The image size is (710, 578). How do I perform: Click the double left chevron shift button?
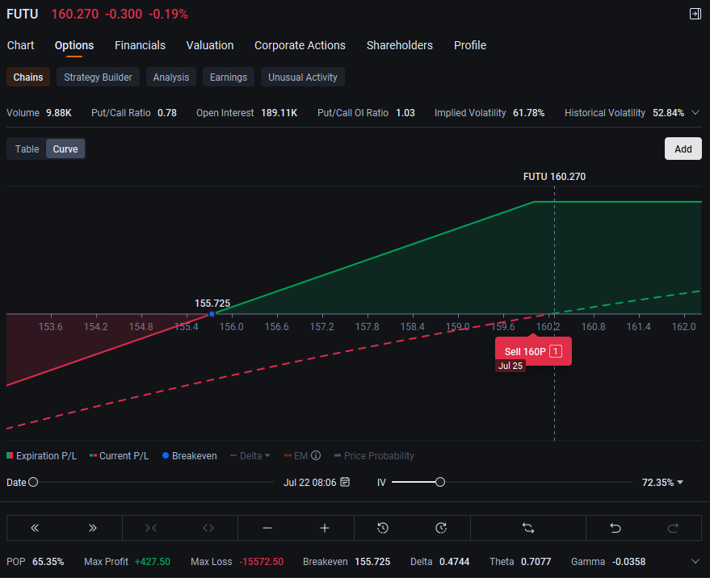pos(35,528)
